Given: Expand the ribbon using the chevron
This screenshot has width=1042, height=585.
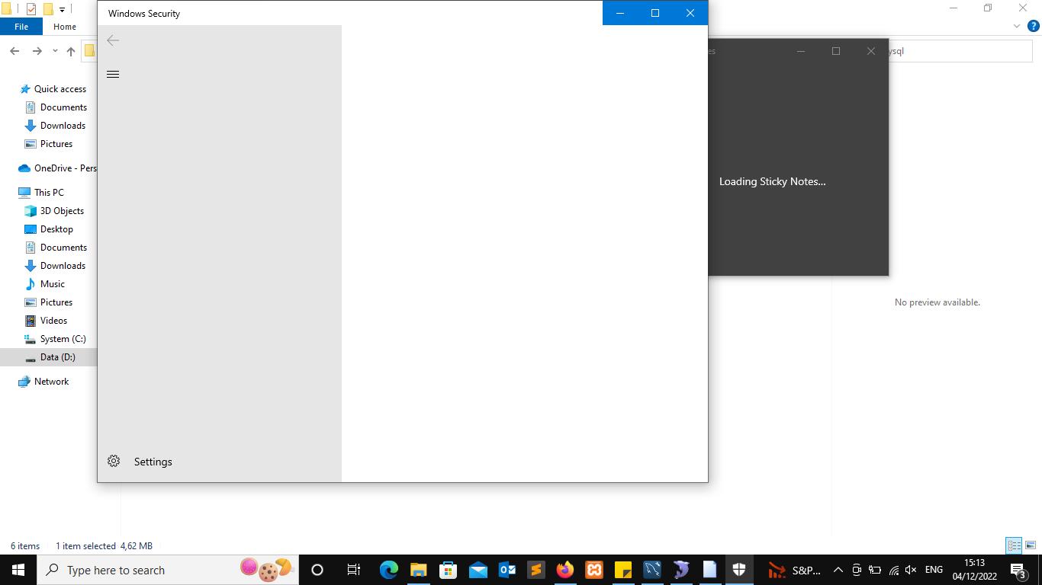Looking at the screenshot, I should point(1016,26).
